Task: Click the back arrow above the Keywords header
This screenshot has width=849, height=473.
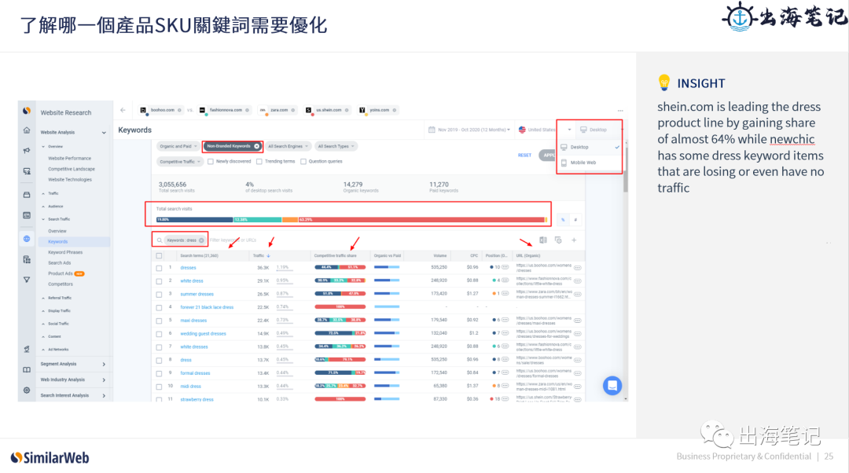Action: (123, 110)
